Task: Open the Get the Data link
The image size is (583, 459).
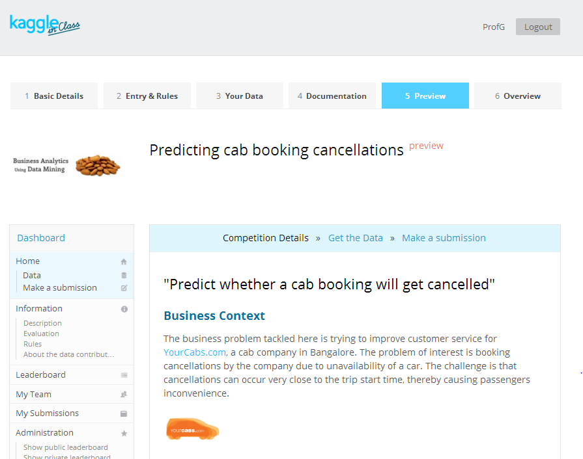Action: 356,238
